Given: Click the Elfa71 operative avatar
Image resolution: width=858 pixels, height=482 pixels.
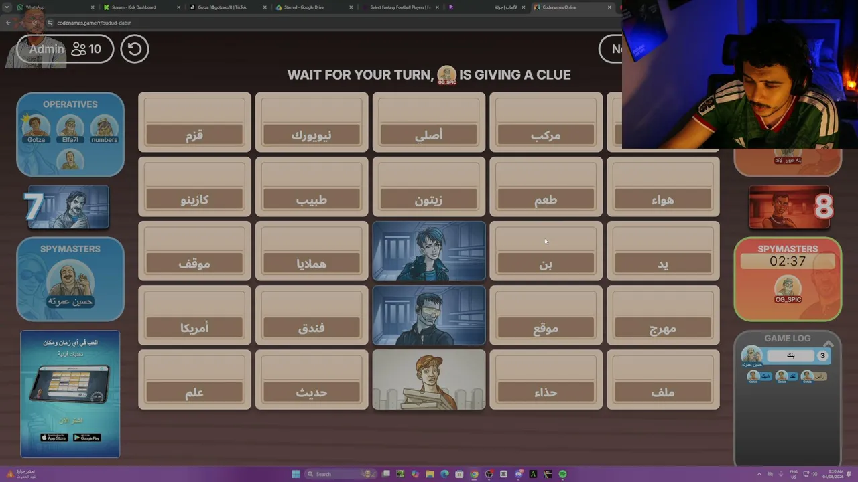Looking at the screenshot, I should [70, 129].
